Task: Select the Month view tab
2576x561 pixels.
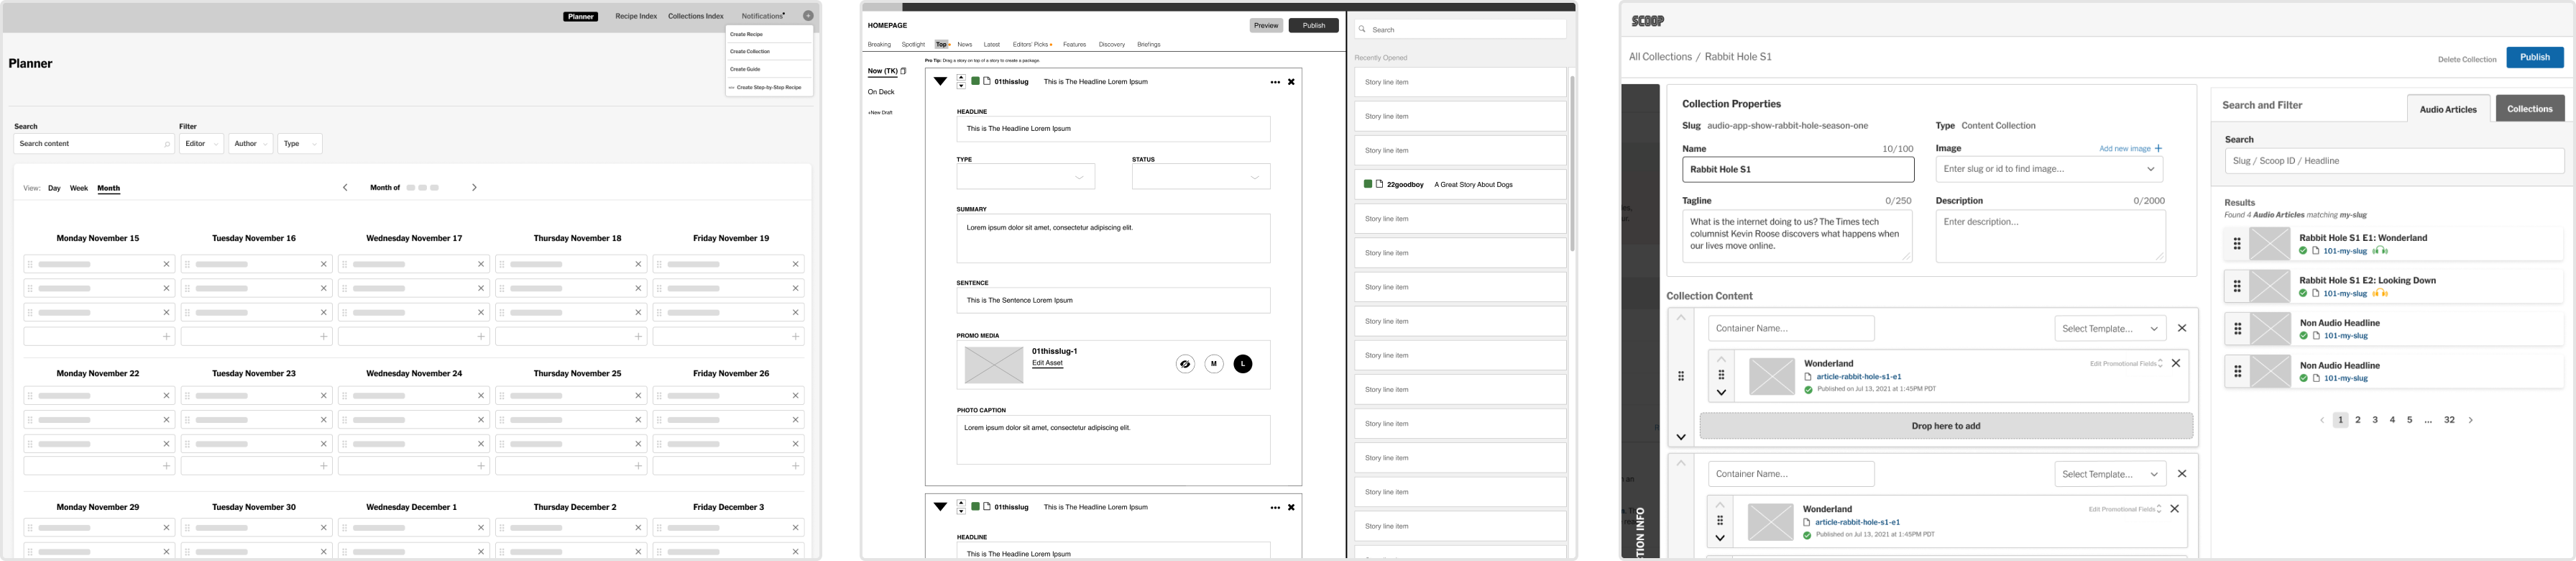Action: (108, 188)
